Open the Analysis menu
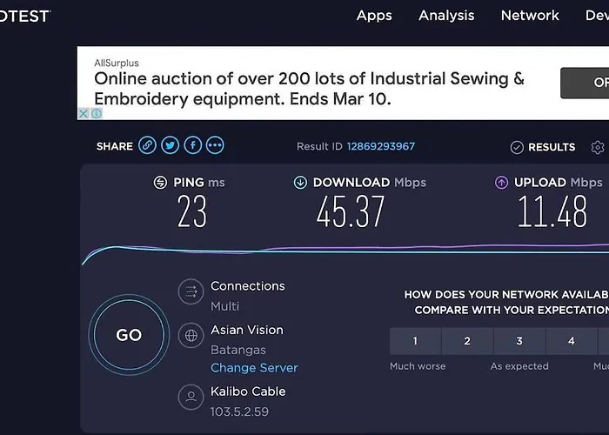This screenshot has width=609, height=435. [x=446, y=16]
